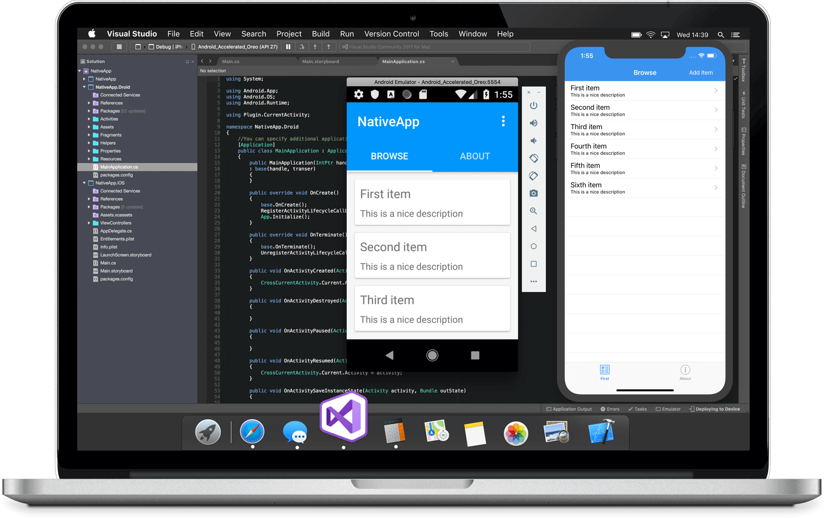The height and width of the screenshot is (518, 825).
Task: Open Safari from the Dock
Action: tap(252, 432)
